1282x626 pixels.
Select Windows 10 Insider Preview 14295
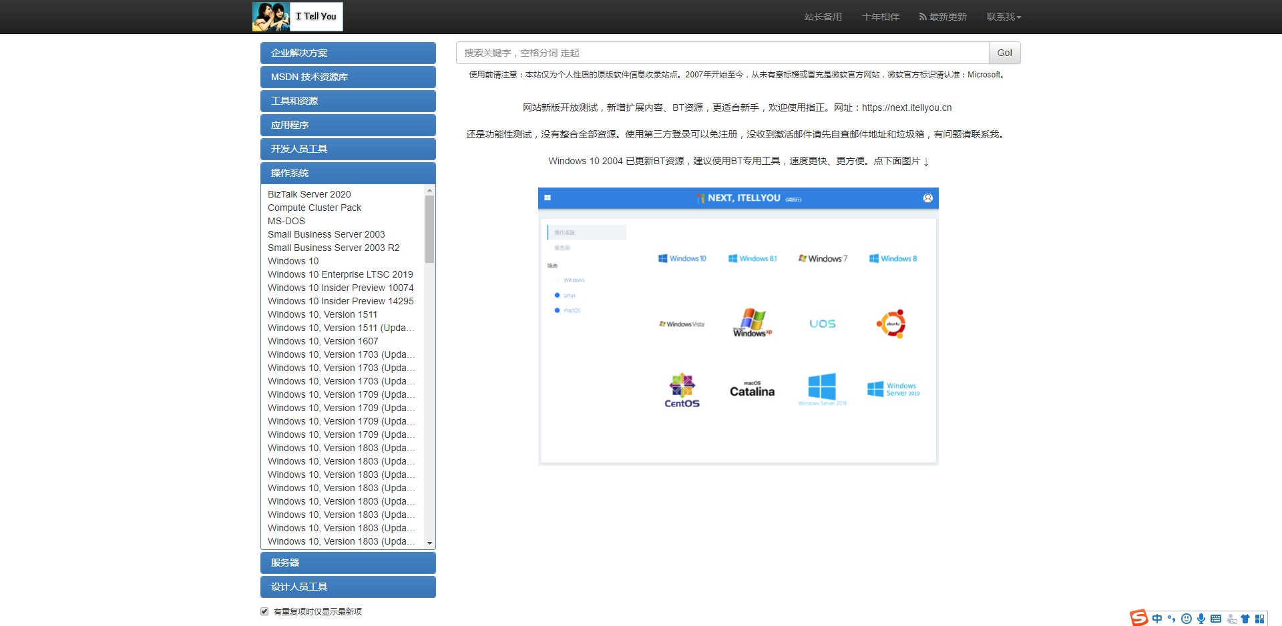(x=341, y=301)
